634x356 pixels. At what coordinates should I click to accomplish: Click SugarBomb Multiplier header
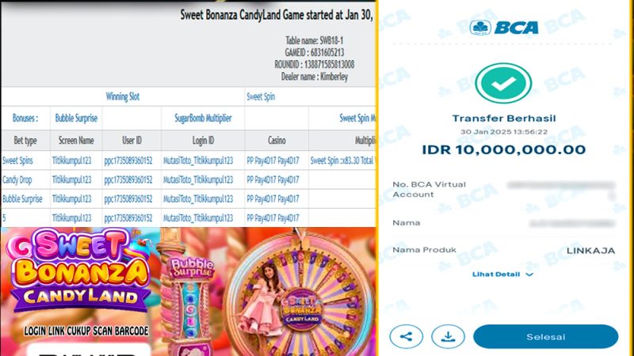click(x=203, y=118)
